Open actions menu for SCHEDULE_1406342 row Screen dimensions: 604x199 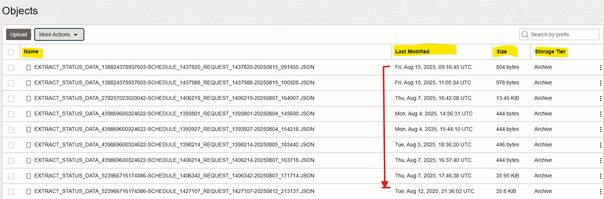click(x=601, y=176)
